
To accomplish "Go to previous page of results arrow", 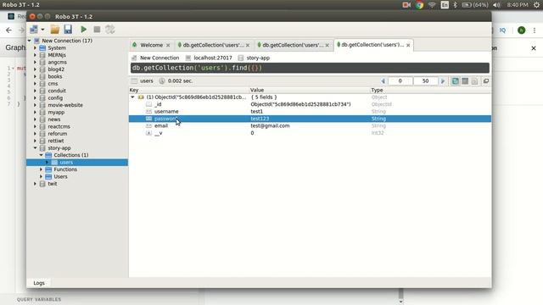I will click(383, 81).
